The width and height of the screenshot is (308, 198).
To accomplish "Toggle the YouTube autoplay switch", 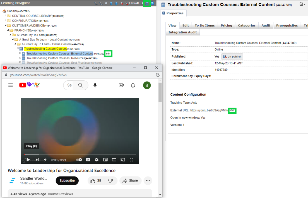I will click(79, 160).
